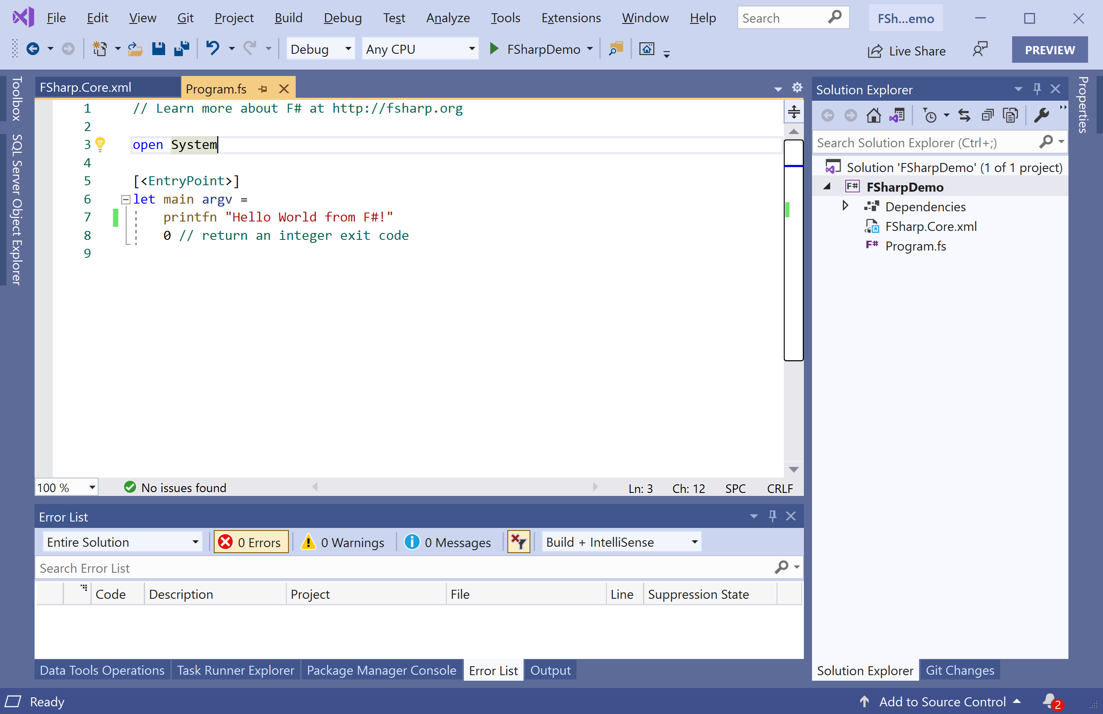Image resolution: width=1103 pixels, height=714 pixels.
Task: Open Properties wrench icon in Solution Explorer
Action: click(x=1042, y=116)
